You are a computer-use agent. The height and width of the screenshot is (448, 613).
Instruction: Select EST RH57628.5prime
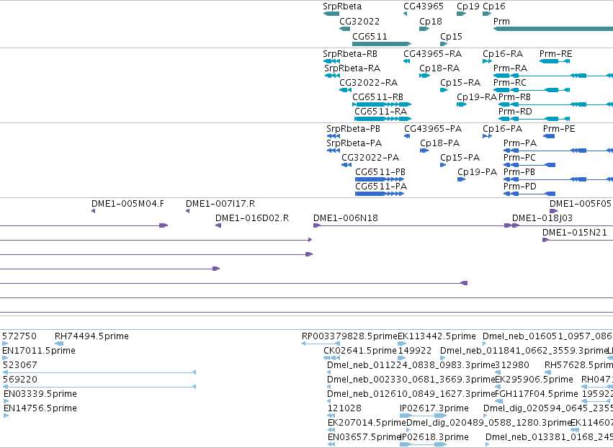[547, 372]
